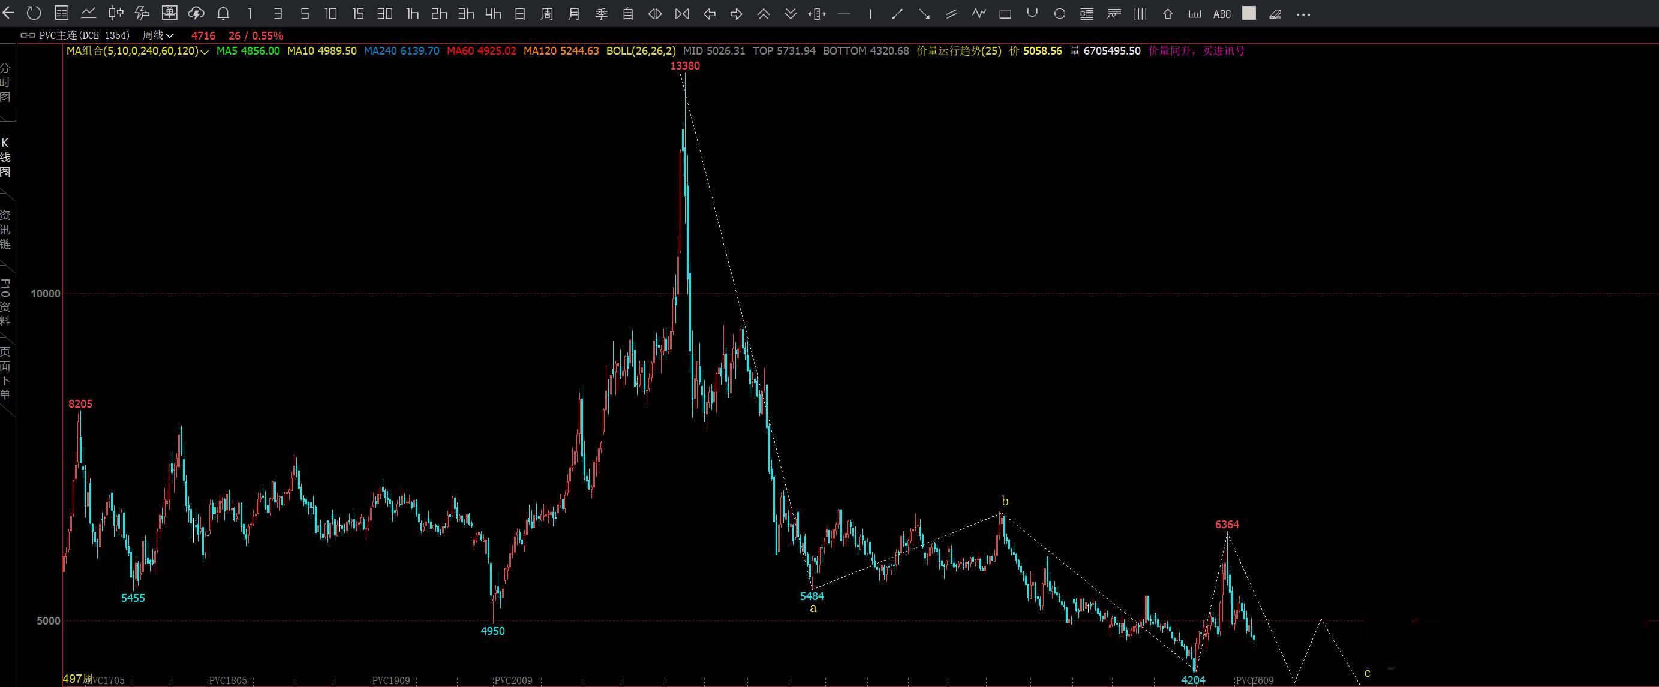Switch to quarterly (季) period
This screenshot has height=687, width=1659.
[601, 14]
